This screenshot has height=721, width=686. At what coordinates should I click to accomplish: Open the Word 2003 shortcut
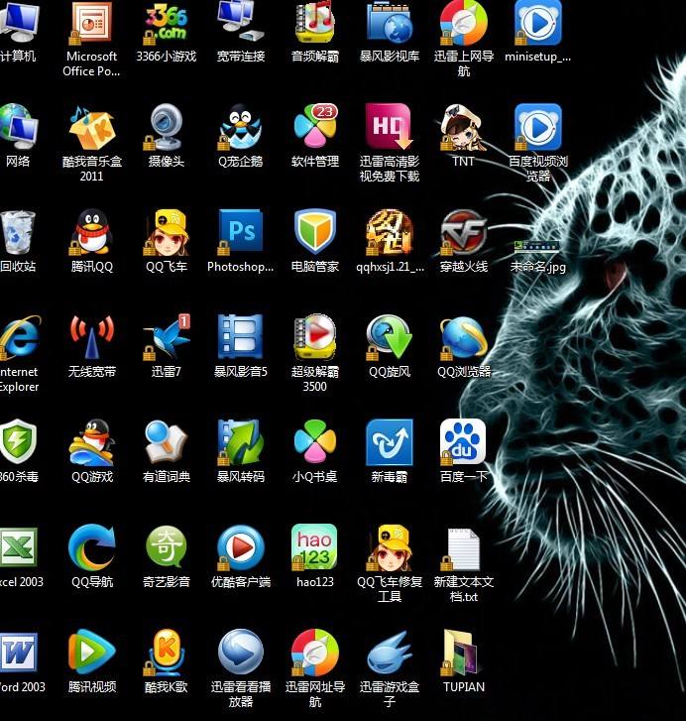pyautogui.click(x=19, y=653)
